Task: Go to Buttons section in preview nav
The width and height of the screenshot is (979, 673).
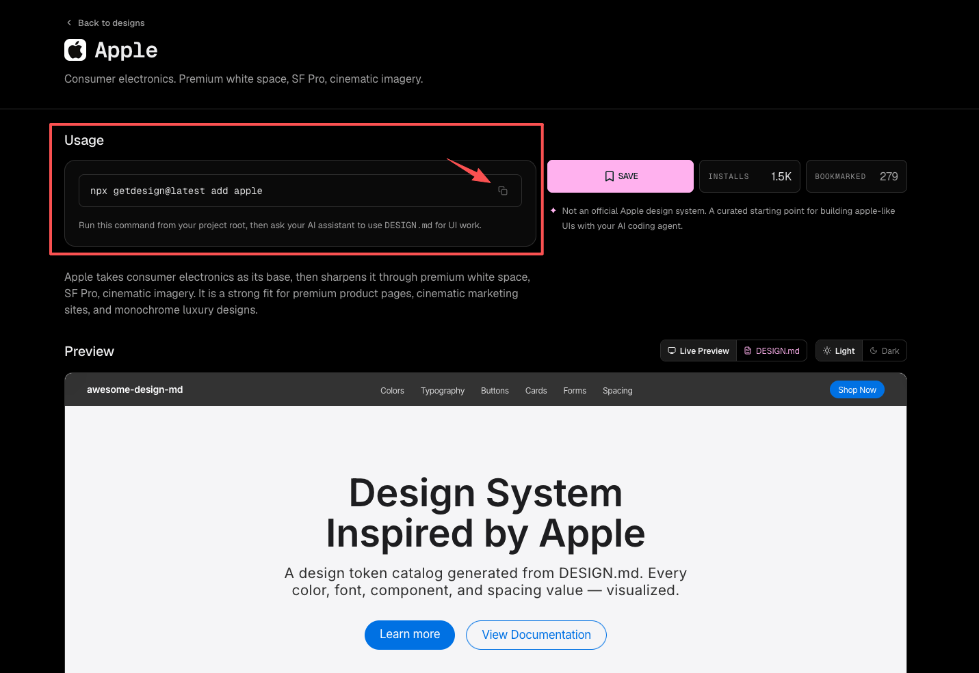Action: tap(495, 391)
